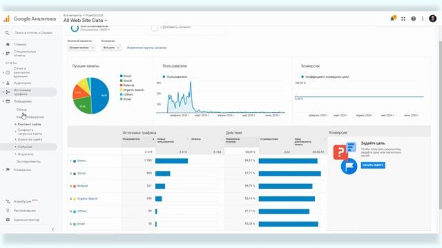The height and width of the screenshot is (248, 442).
Task: Expand the real-time report section arrow
Action: pyautogui.click(x=3, y=72)
